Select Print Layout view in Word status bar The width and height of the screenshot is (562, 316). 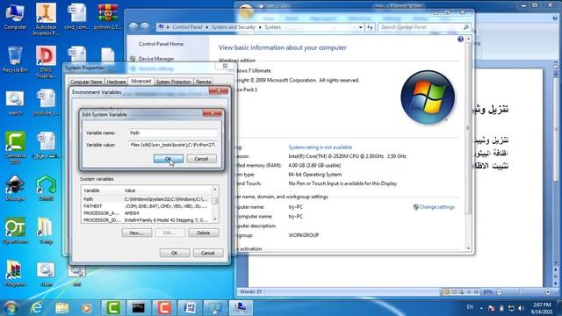pos(446,292)
